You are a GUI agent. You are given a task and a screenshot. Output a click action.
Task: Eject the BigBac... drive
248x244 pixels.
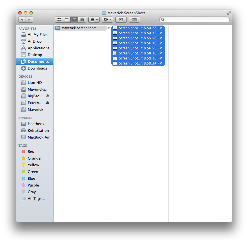click(x=48, y=96)
